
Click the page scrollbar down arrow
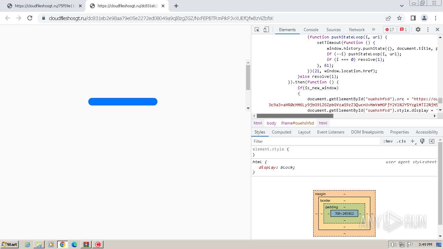[x=248, y=108]
